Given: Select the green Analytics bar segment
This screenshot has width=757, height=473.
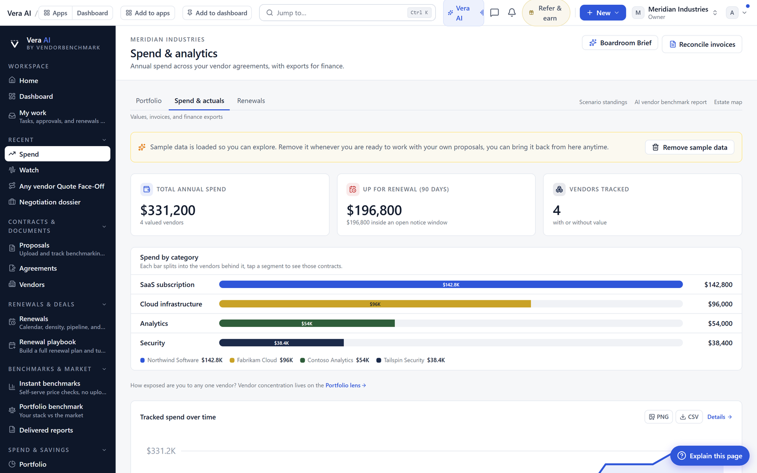Looking at the screenshot, I should [x=307, y=323].
